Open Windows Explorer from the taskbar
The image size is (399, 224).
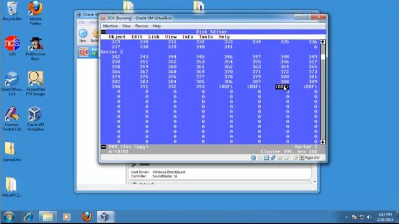47,217
